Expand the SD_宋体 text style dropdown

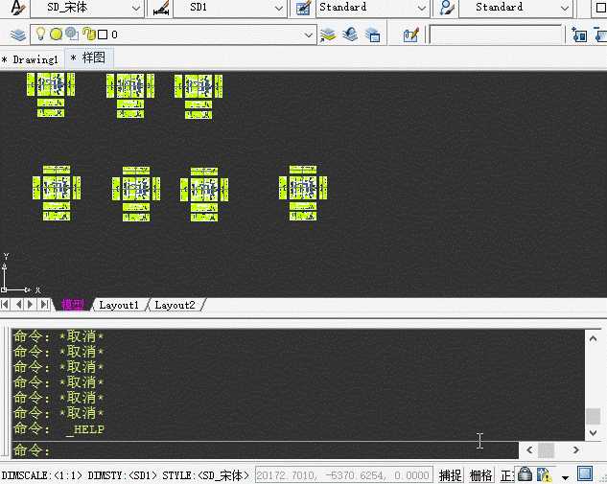coord(136,8)
